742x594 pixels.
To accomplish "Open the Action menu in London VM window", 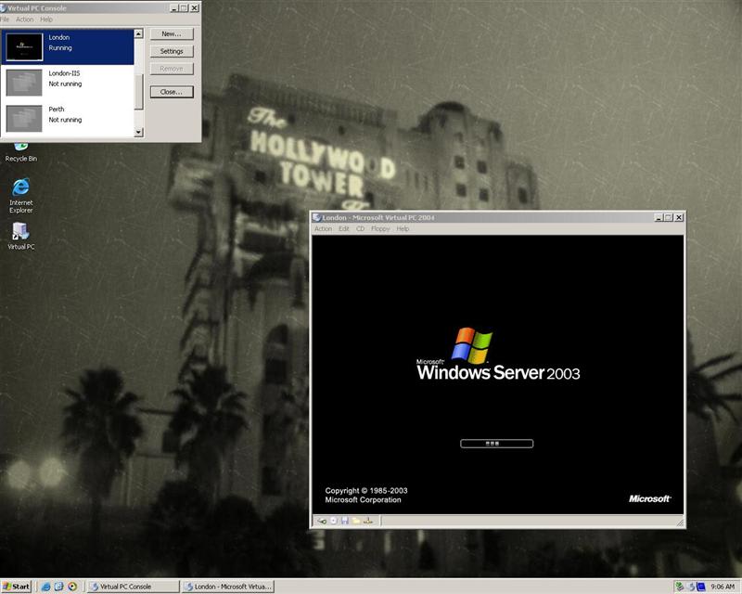I will coord(323,228).
